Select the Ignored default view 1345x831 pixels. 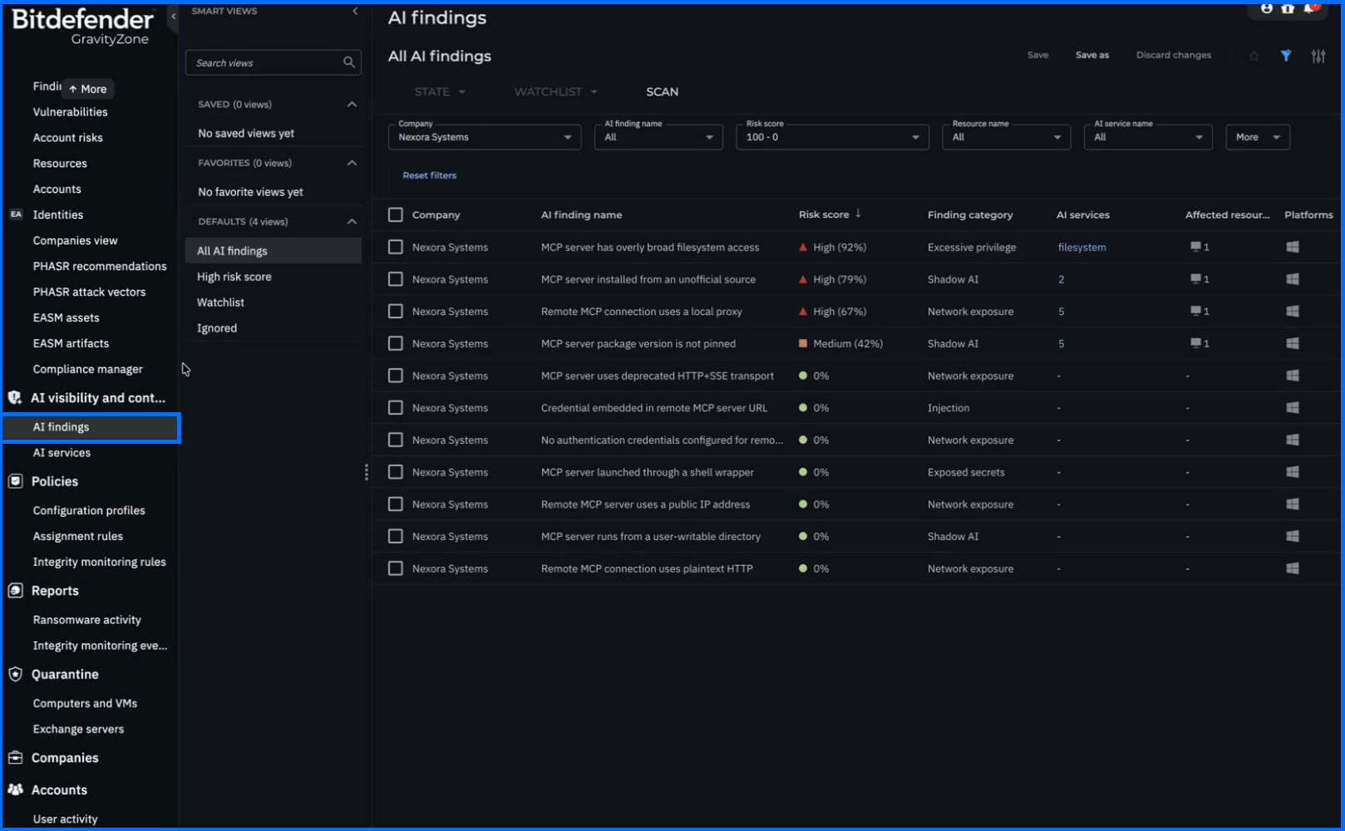tap(273, 328)
